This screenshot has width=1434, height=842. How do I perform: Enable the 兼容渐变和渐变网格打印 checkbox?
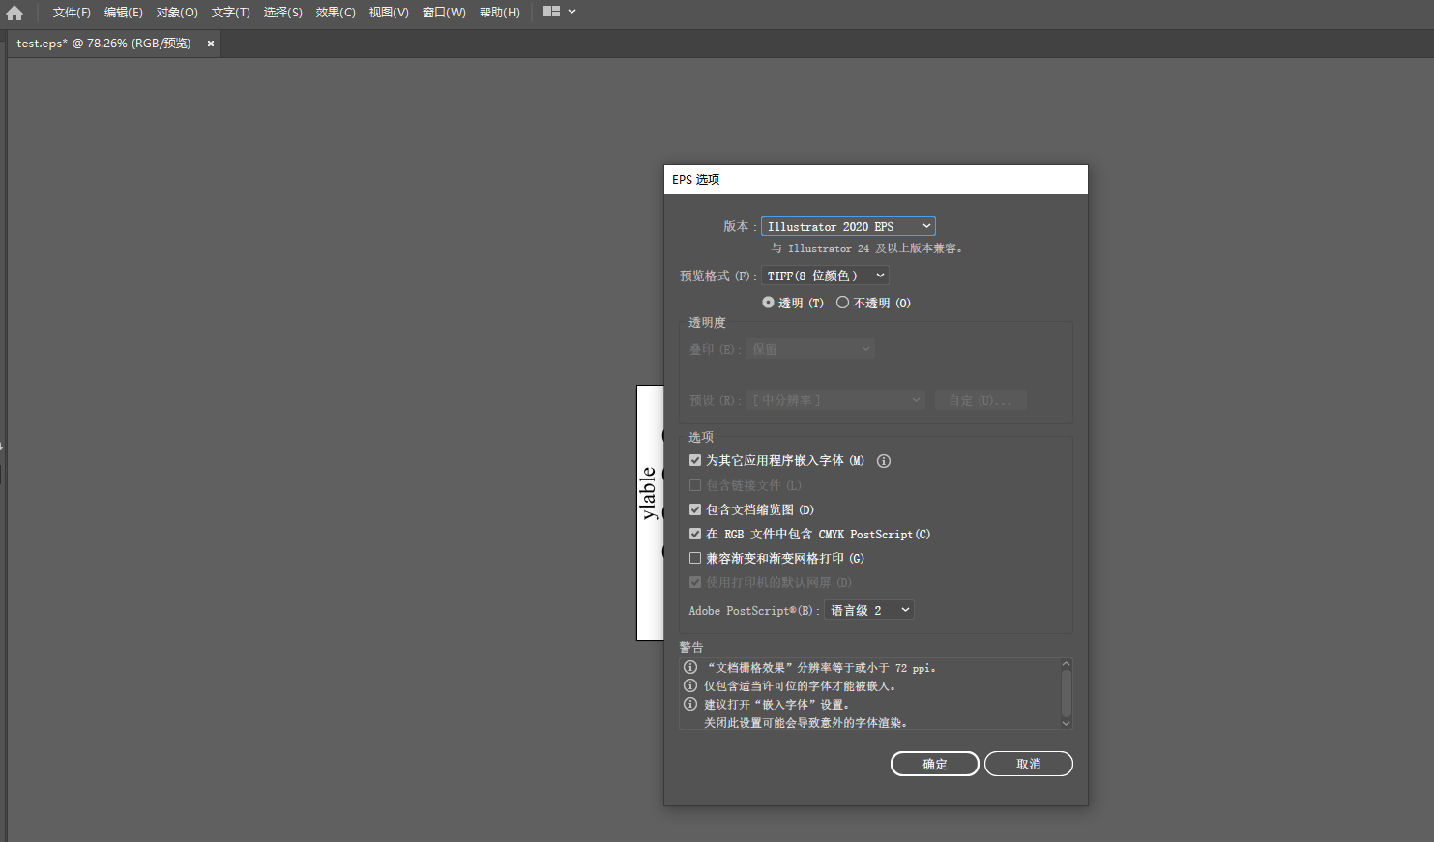click(x=694, y=558)
